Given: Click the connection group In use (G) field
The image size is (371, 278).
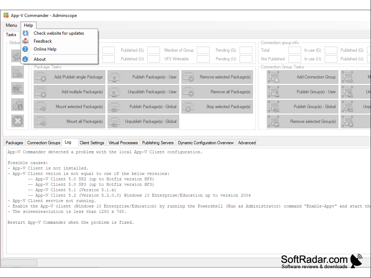Looking at the screenshot, I should coord(331,50).
